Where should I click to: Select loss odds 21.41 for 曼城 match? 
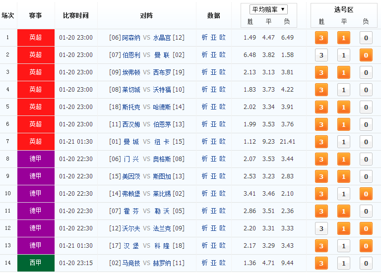point(287,142)
